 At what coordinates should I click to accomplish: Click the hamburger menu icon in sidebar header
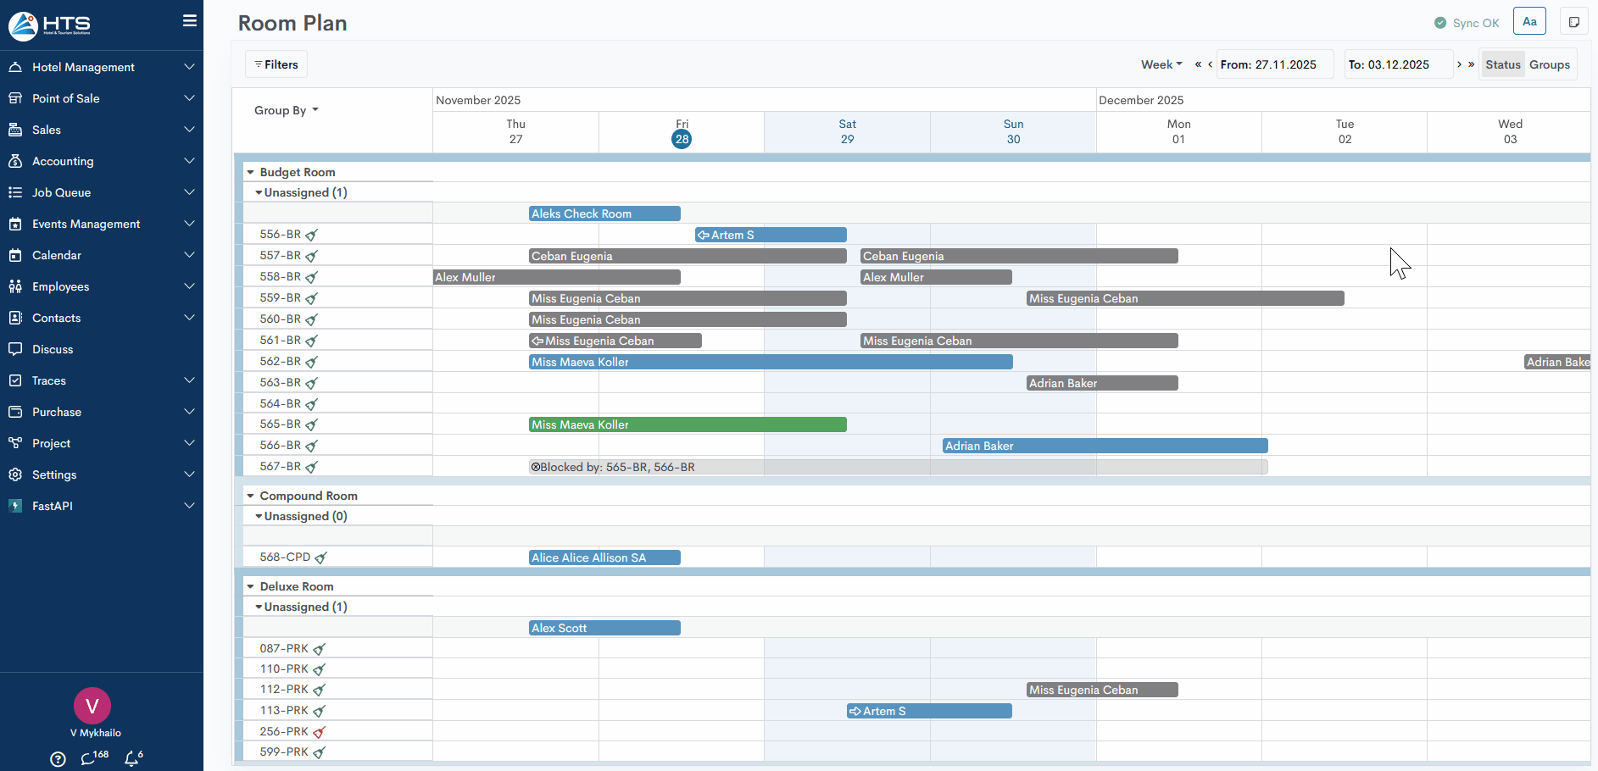[189, 21]
